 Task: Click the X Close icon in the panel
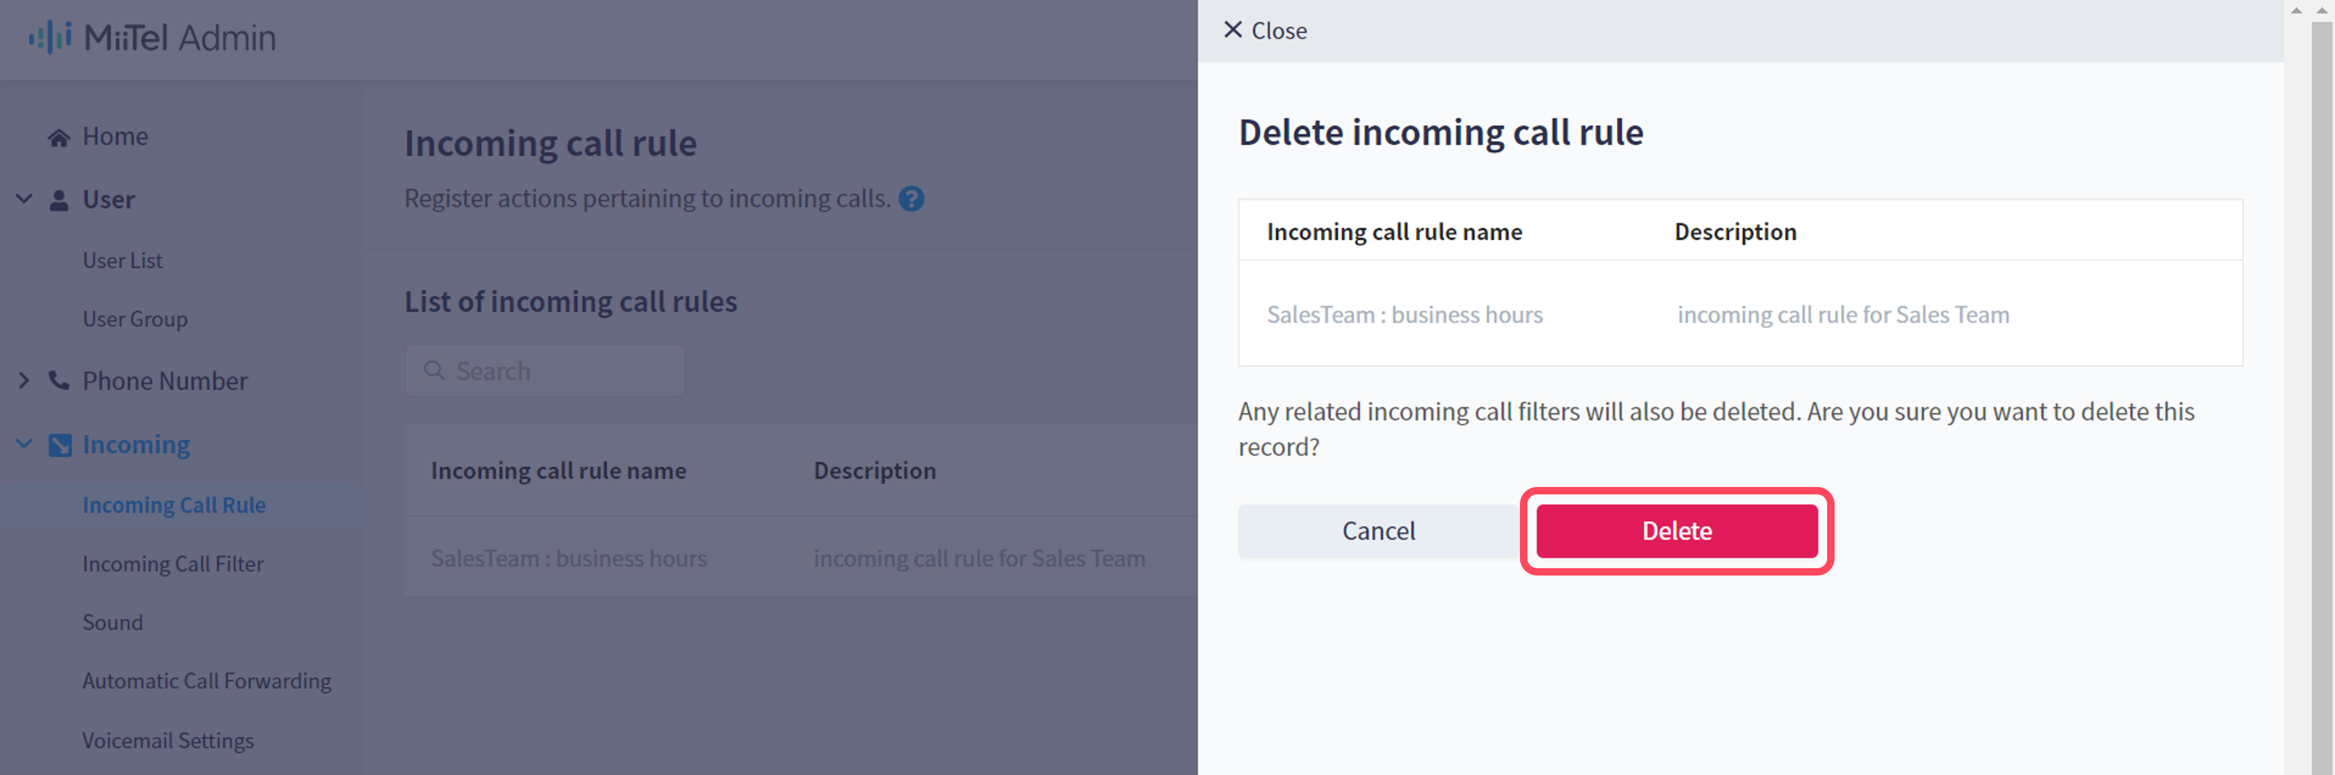click(x=1233, y=30)
